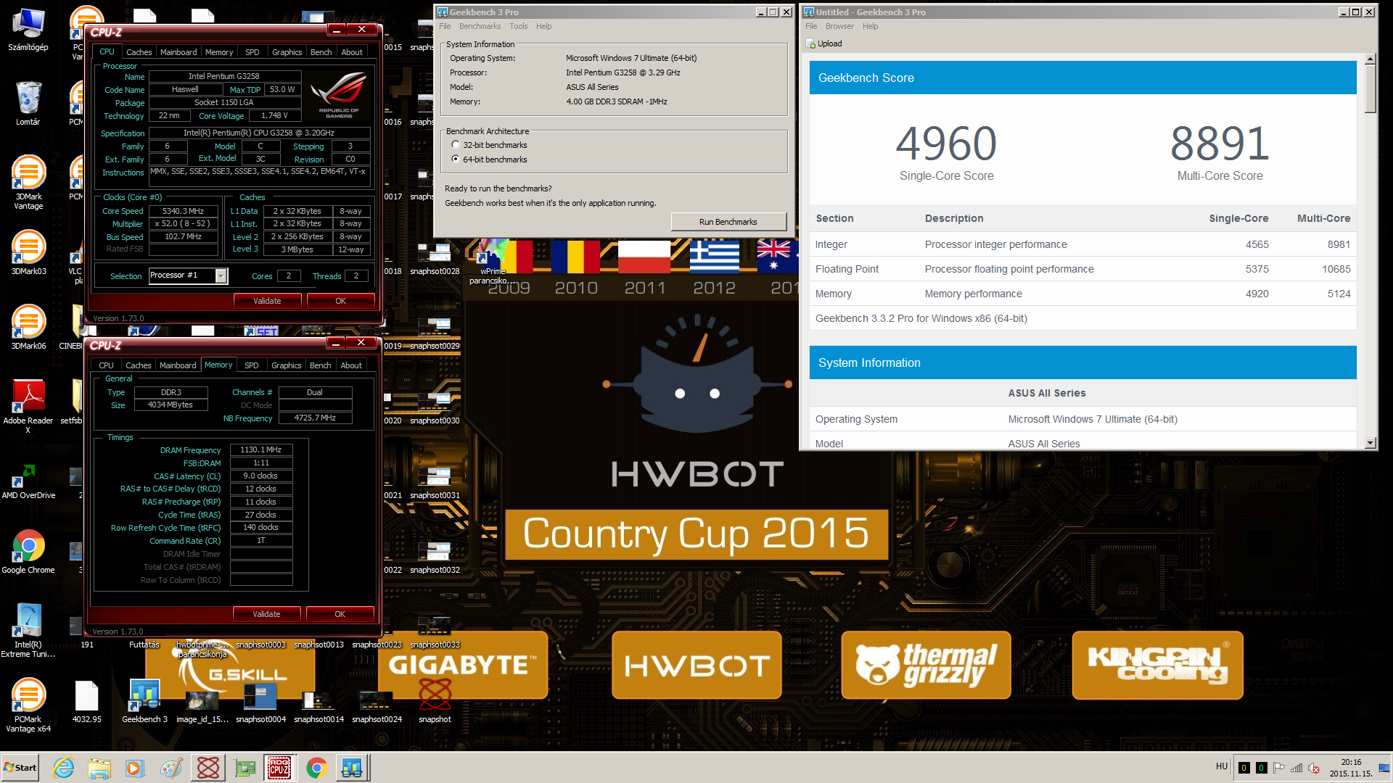Click the Start button
Viewport: 1393px width, 783px height.
20,768
